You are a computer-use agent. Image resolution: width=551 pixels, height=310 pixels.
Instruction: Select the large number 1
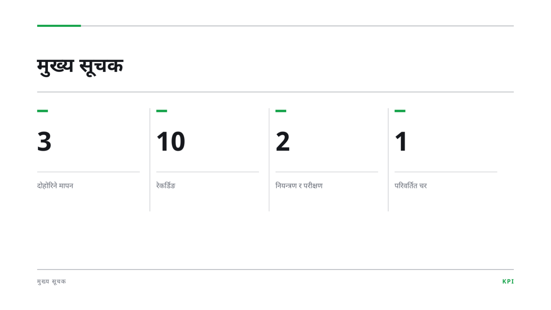[x=401, y=141]
